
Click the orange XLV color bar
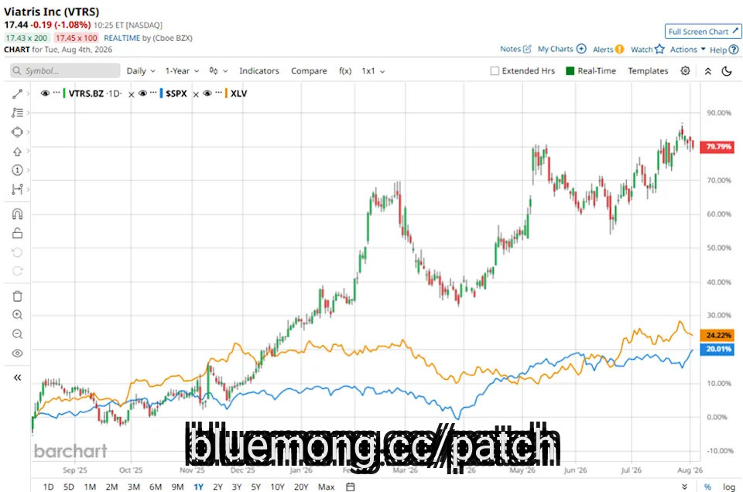click(226, 94)
